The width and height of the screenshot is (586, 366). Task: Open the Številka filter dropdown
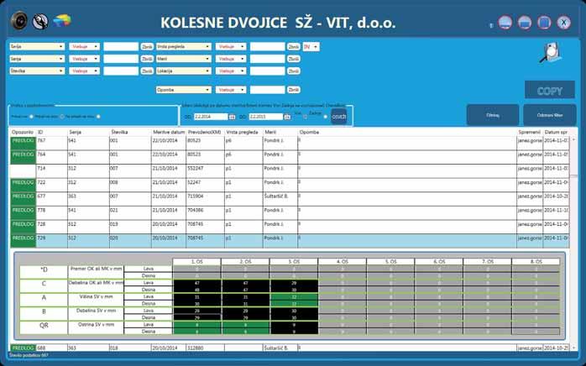[x=37, y=71]
